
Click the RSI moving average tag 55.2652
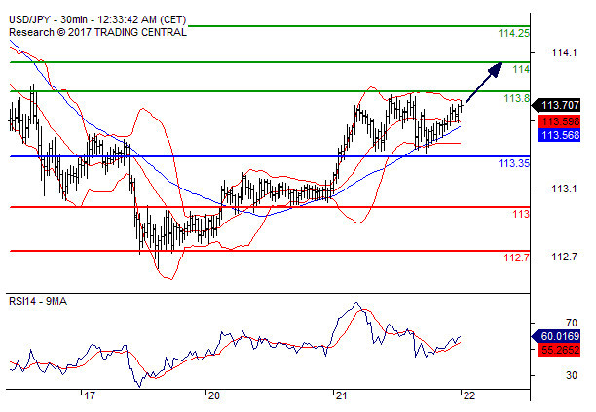559,350
